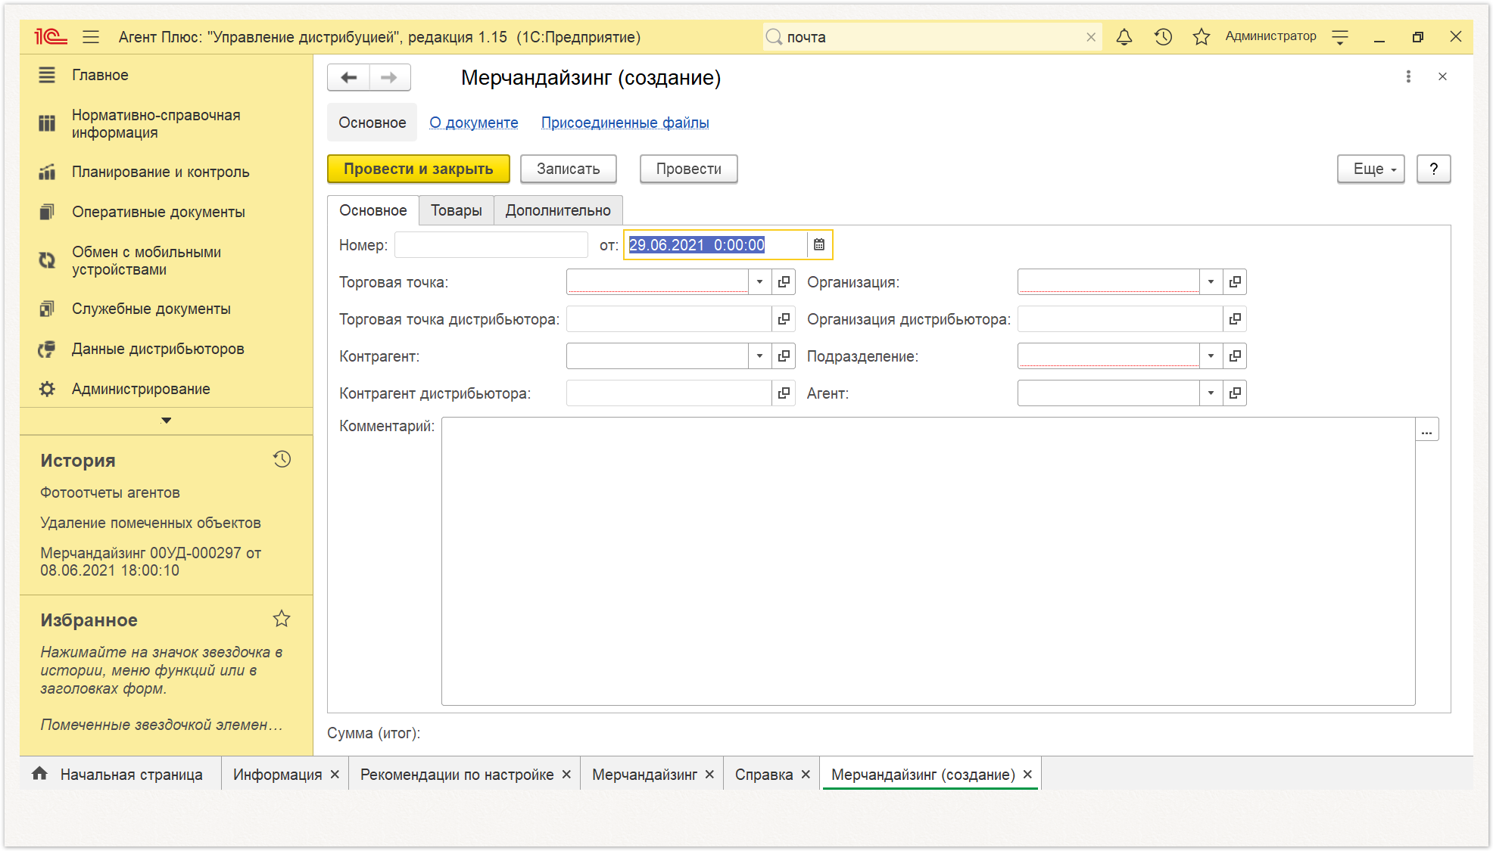Expand the Агент dropdown list

1211,393
